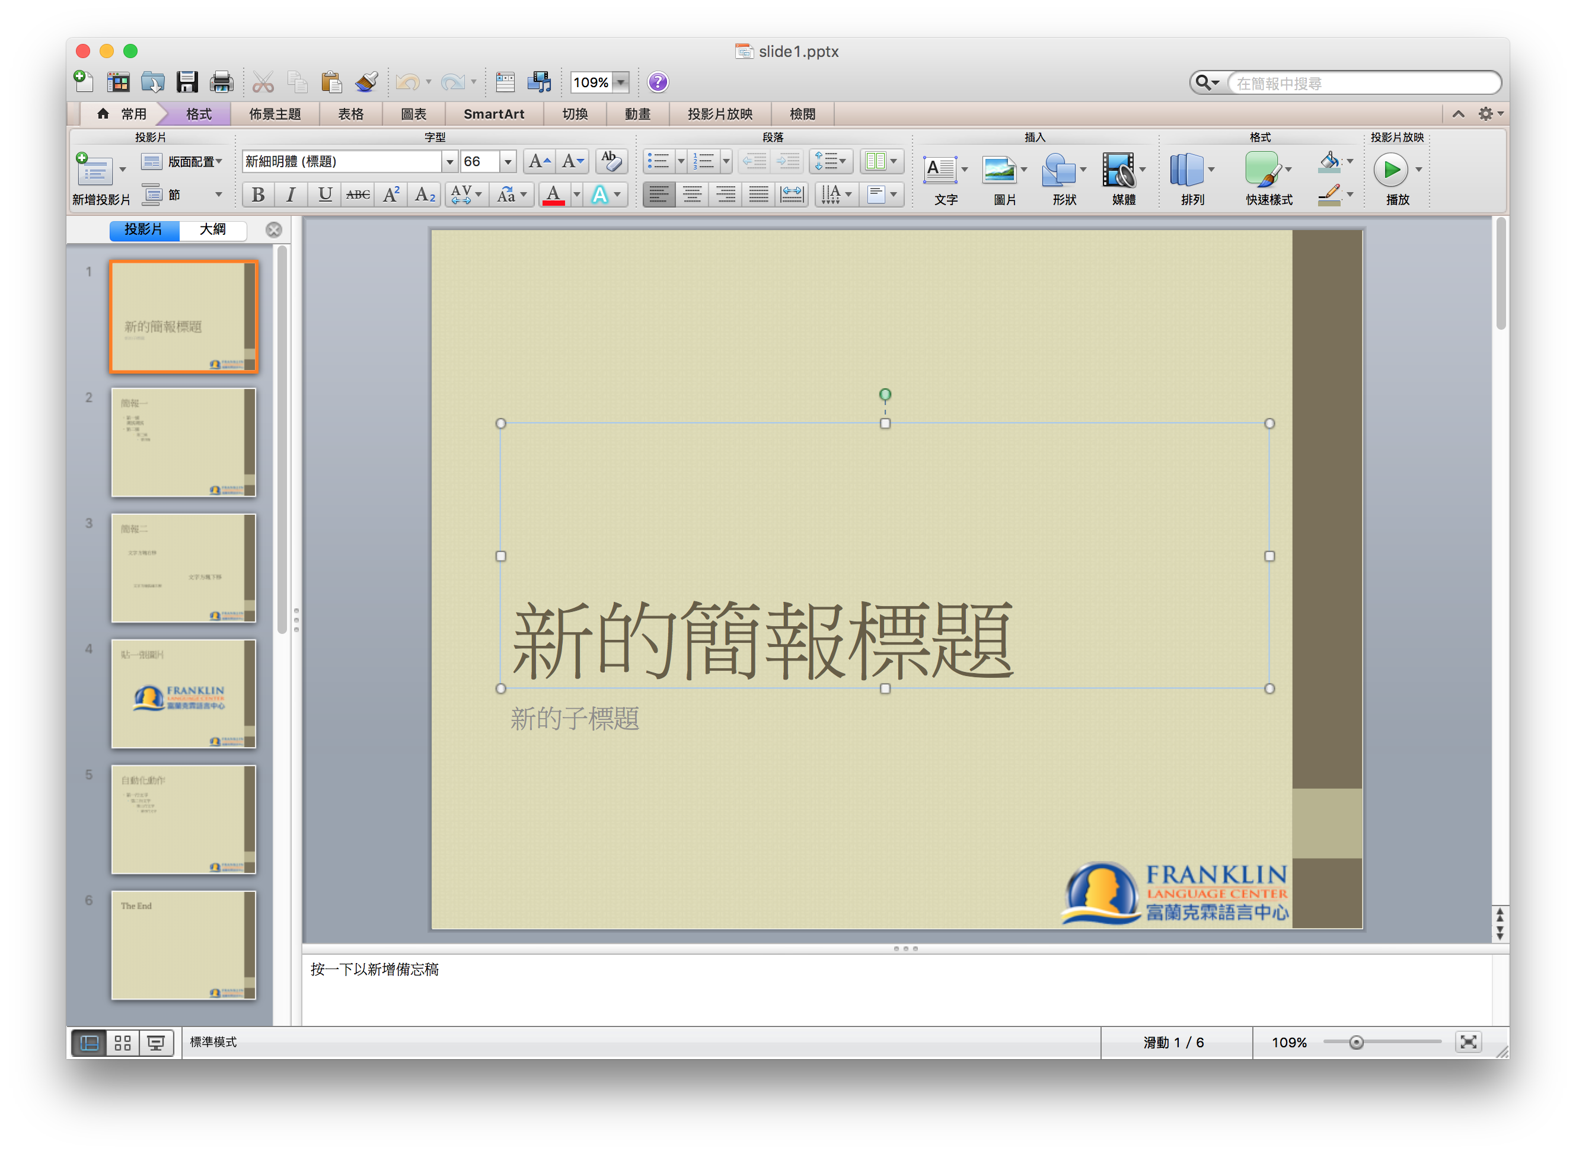This screenshot has width=1576, height=1154.
Task: Switch to the 檢閱 ribbon tab
Action: (x=802, y=114)
